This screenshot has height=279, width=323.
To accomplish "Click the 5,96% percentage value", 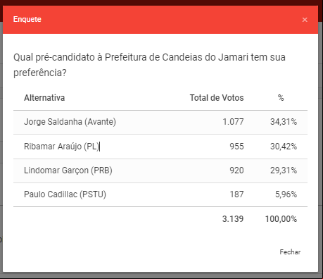I will (286, 194).
